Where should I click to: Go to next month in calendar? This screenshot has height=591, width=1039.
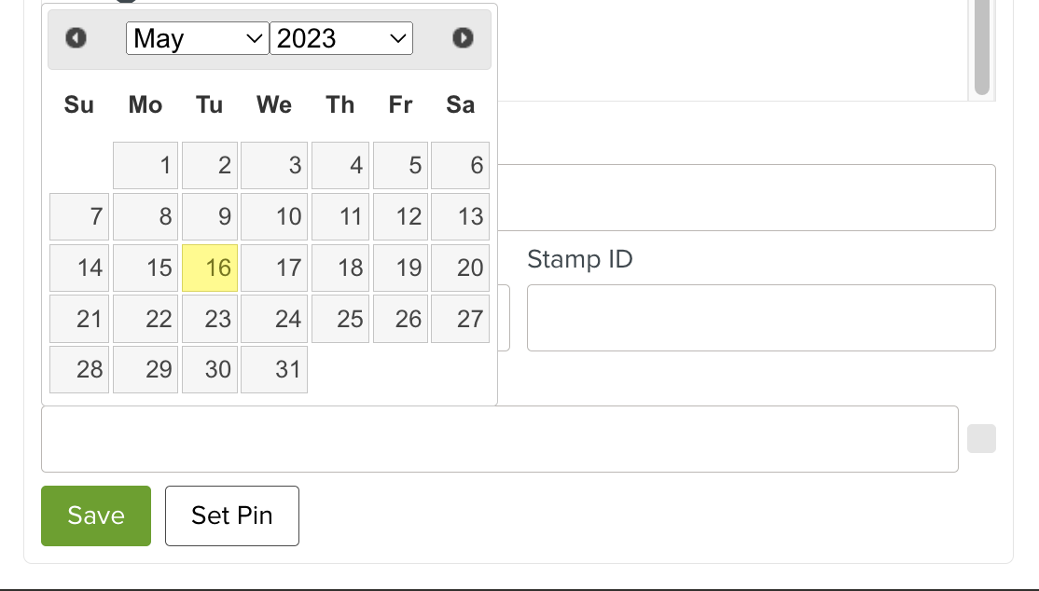pyautogui.click(x=463, y=38)
